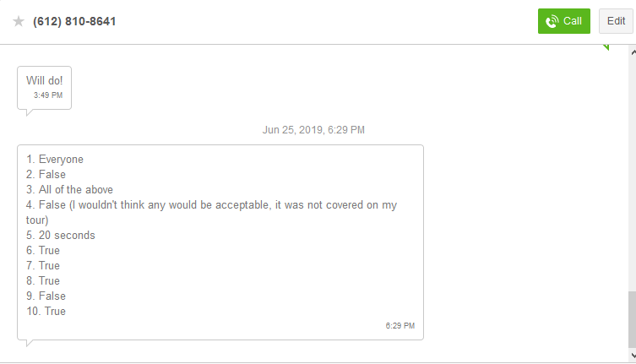Click the "2. False" answer line

pyautogui.click(x=46, y=174)
